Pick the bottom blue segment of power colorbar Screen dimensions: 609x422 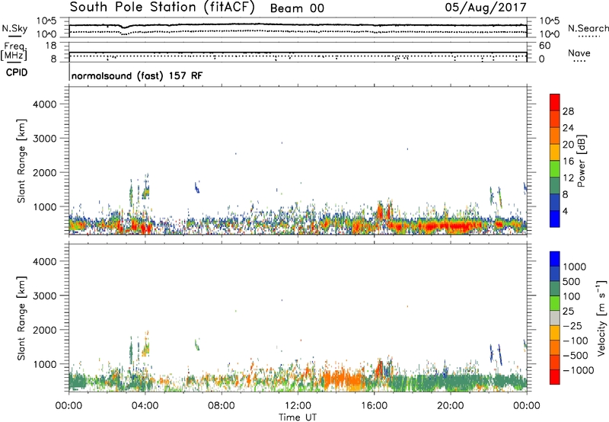[555, 219]
